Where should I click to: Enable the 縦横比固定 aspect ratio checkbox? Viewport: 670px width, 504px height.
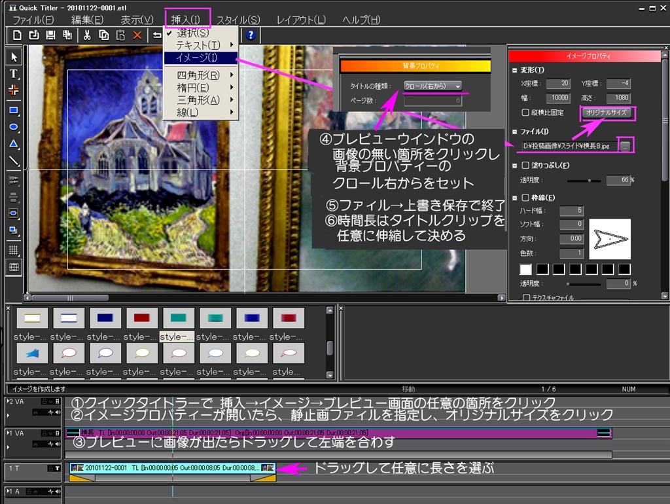525,113
